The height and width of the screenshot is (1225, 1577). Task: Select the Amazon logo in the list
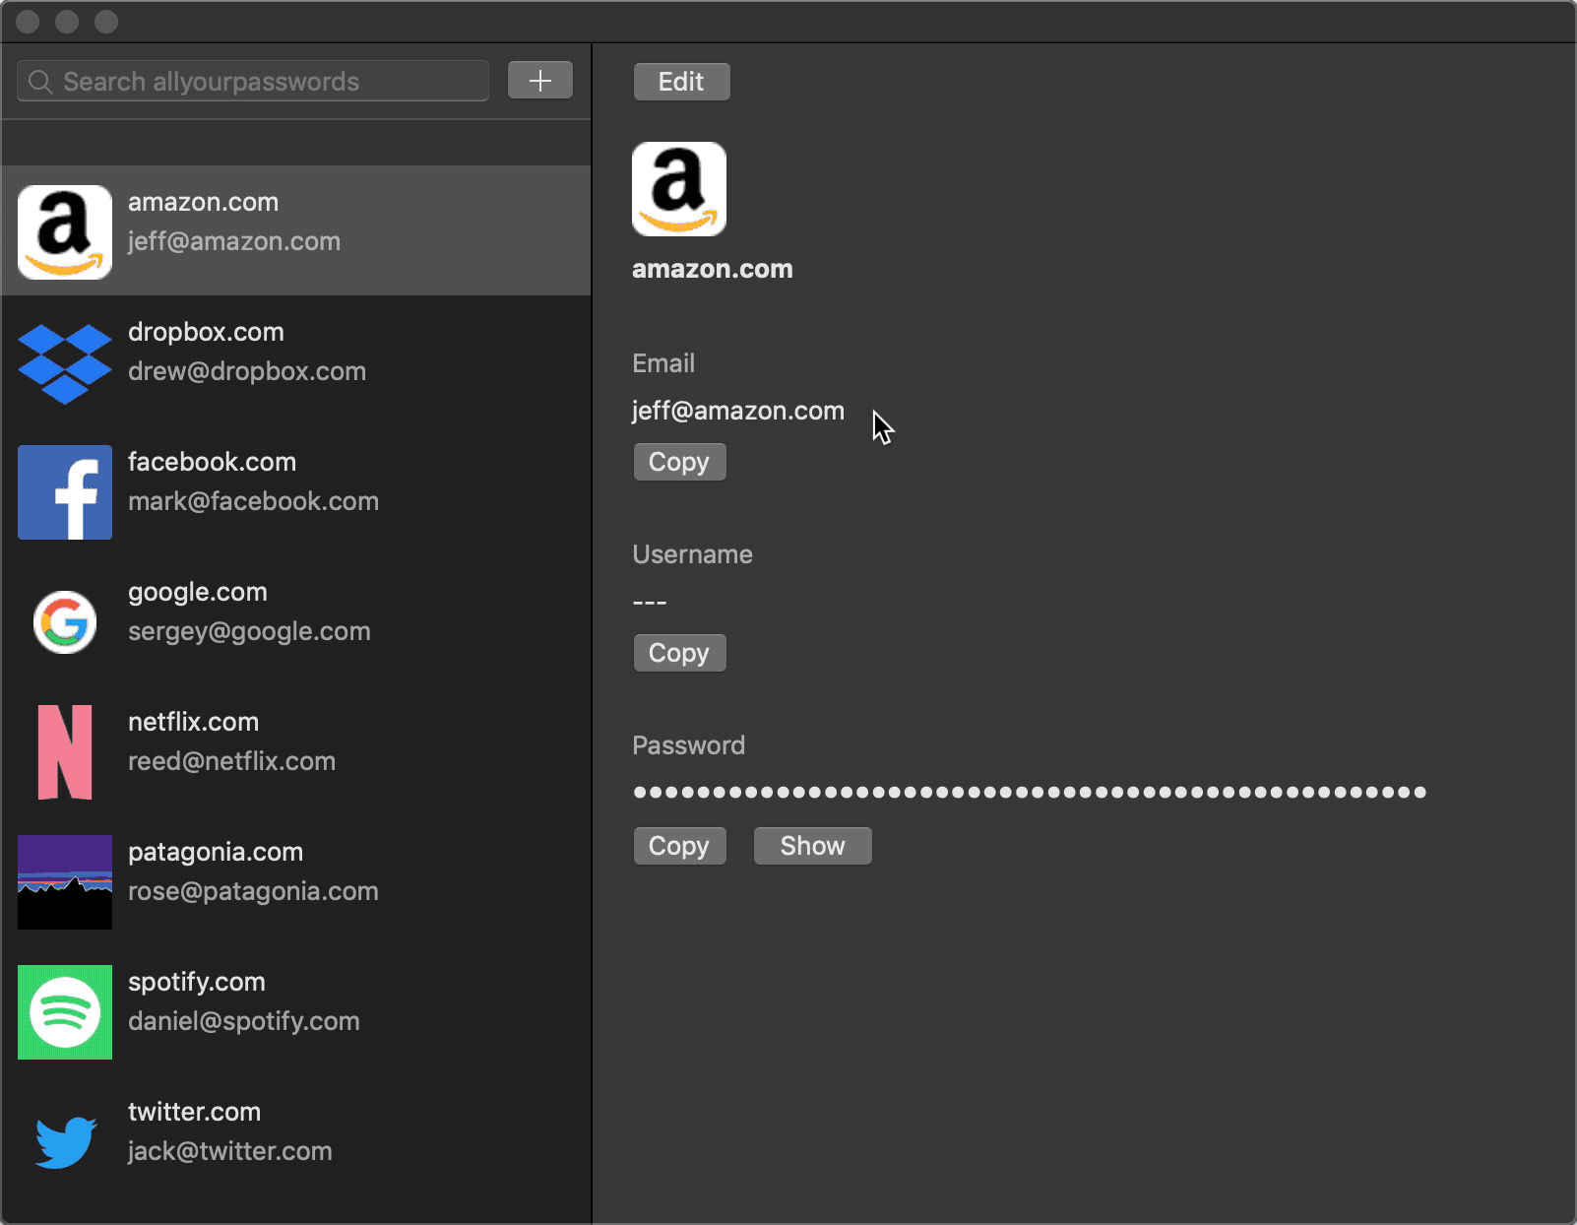[65, 232]
